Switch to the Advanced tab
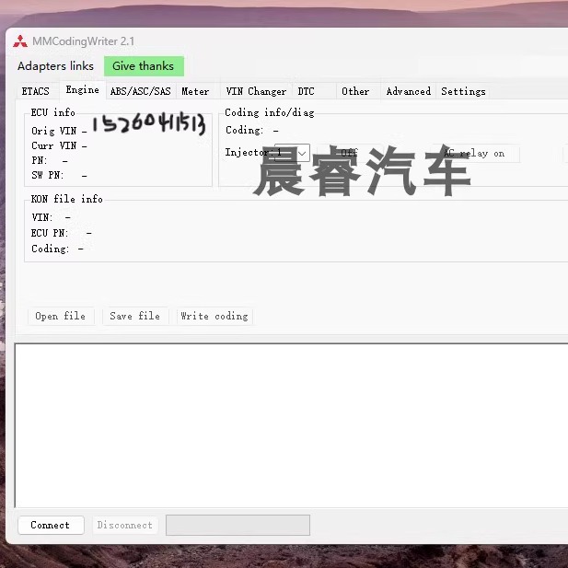The image size is (568, 568). point(408,91)
